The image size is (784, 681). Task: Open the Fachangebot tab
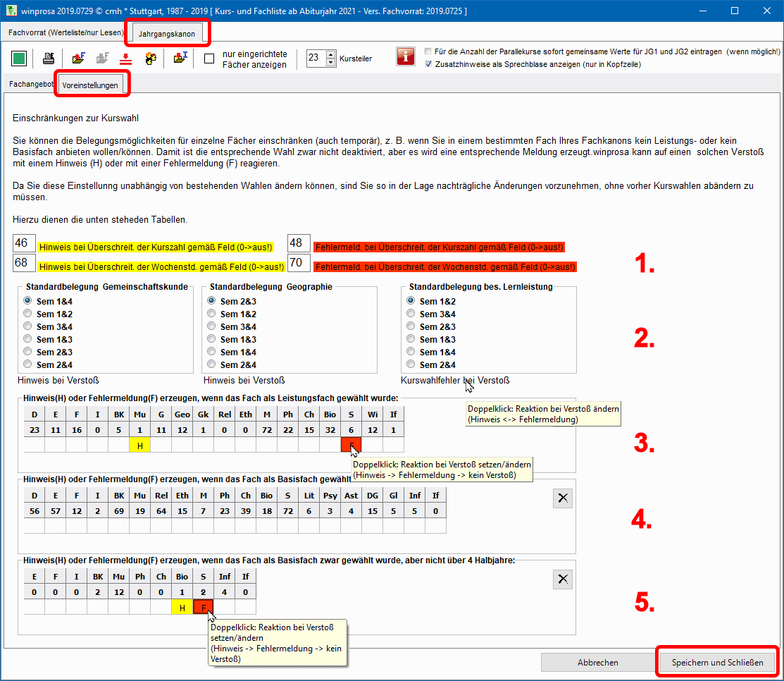(x=31, y=84)
